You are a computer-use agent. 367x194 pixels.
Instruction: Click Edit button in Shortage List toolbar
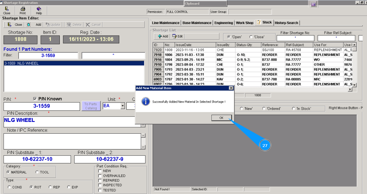(x=177, y=36)
